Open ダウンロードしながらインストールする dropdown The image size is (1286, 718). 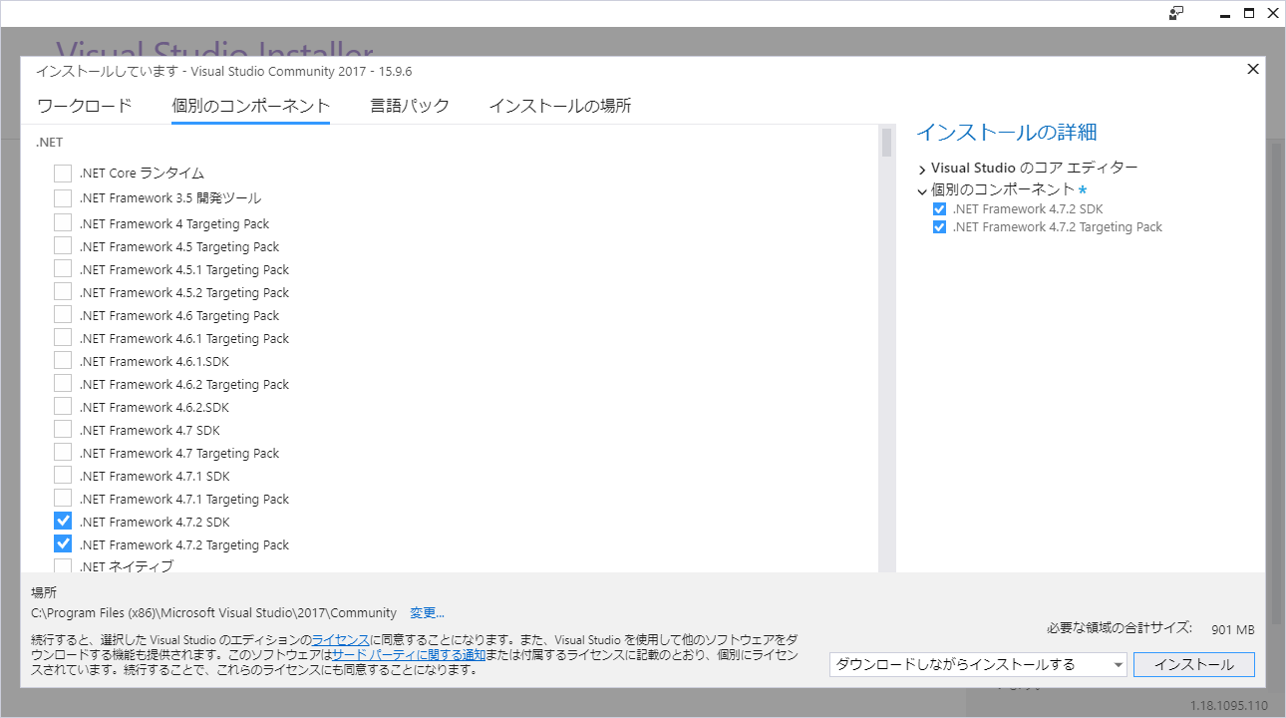point(978,664)
